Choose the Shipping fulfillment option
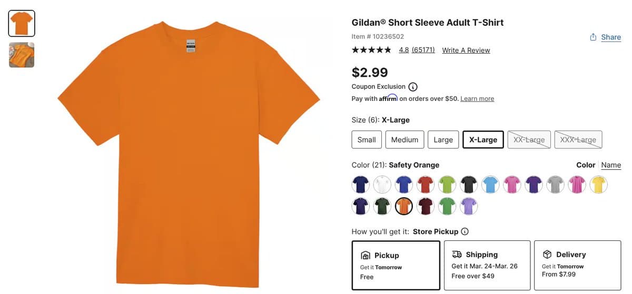 487,265
